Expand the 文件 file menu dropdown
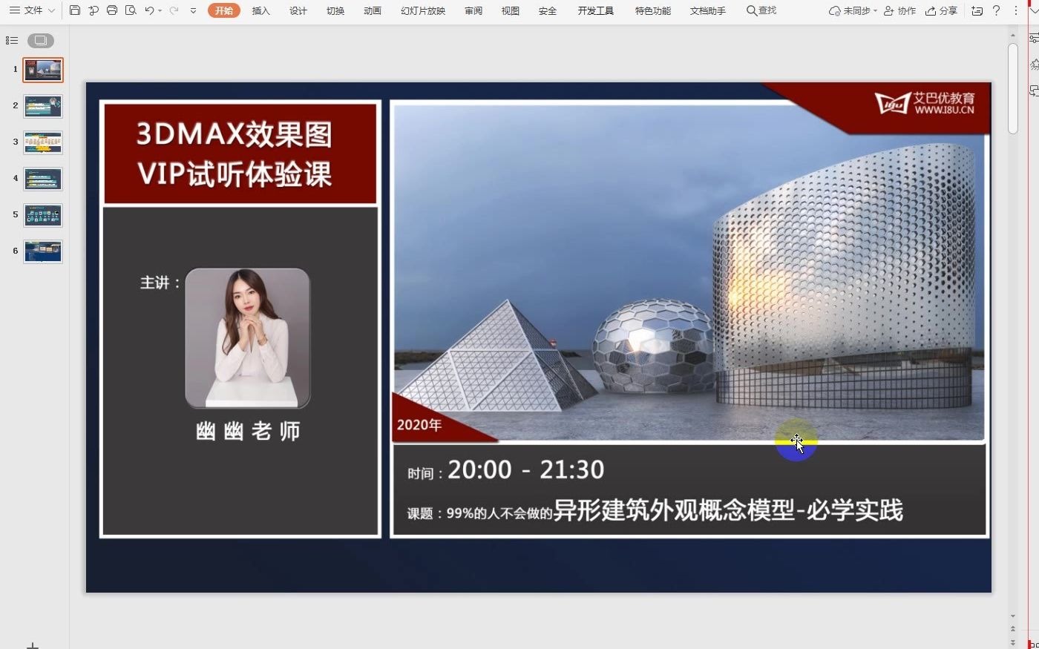The height and width of the screenshot is (649, 1039). click(x=50, y=10)
